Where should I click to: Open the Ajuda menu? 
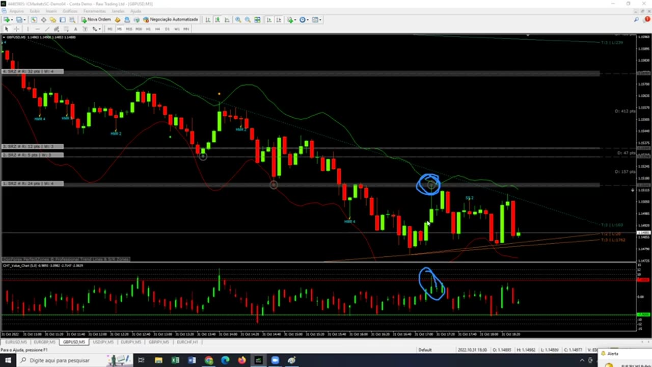[x=135, y=11]
